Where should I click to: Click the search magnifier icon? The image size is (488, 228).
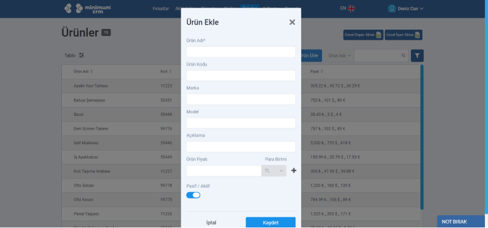point(403,55)
